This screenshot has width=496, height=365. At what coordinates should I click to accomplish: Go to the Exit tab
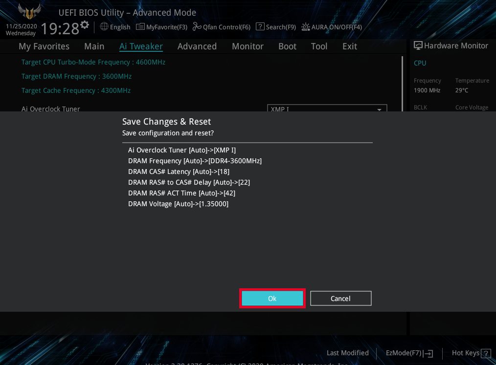350,46
